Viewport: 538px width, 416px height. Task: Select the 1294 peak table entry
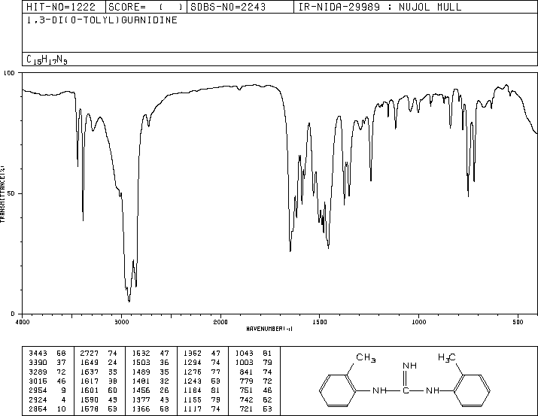(x=202, y=363)
